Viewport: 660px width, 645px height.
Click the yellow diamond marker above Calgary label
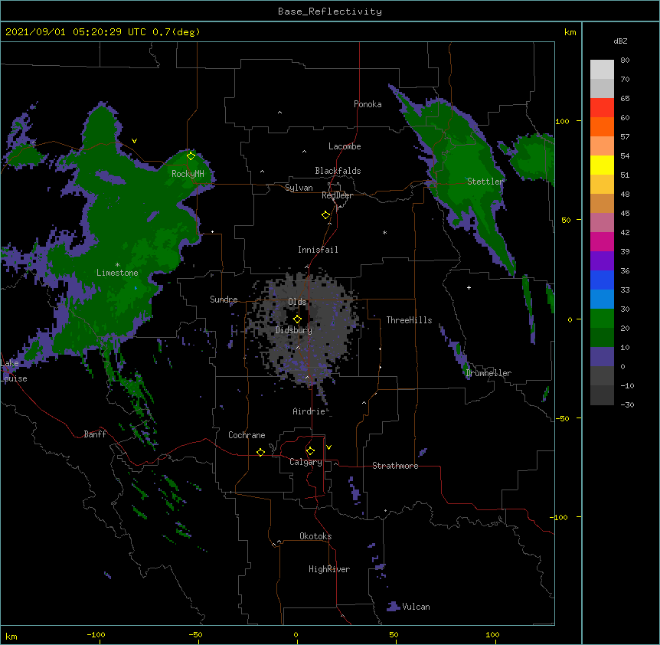(x=310, y=451)
